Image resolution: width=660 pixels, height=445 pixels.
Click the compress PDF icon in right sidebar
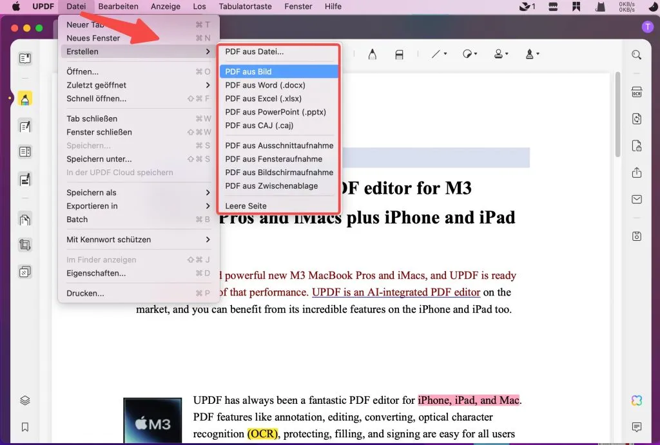point(637,236)
